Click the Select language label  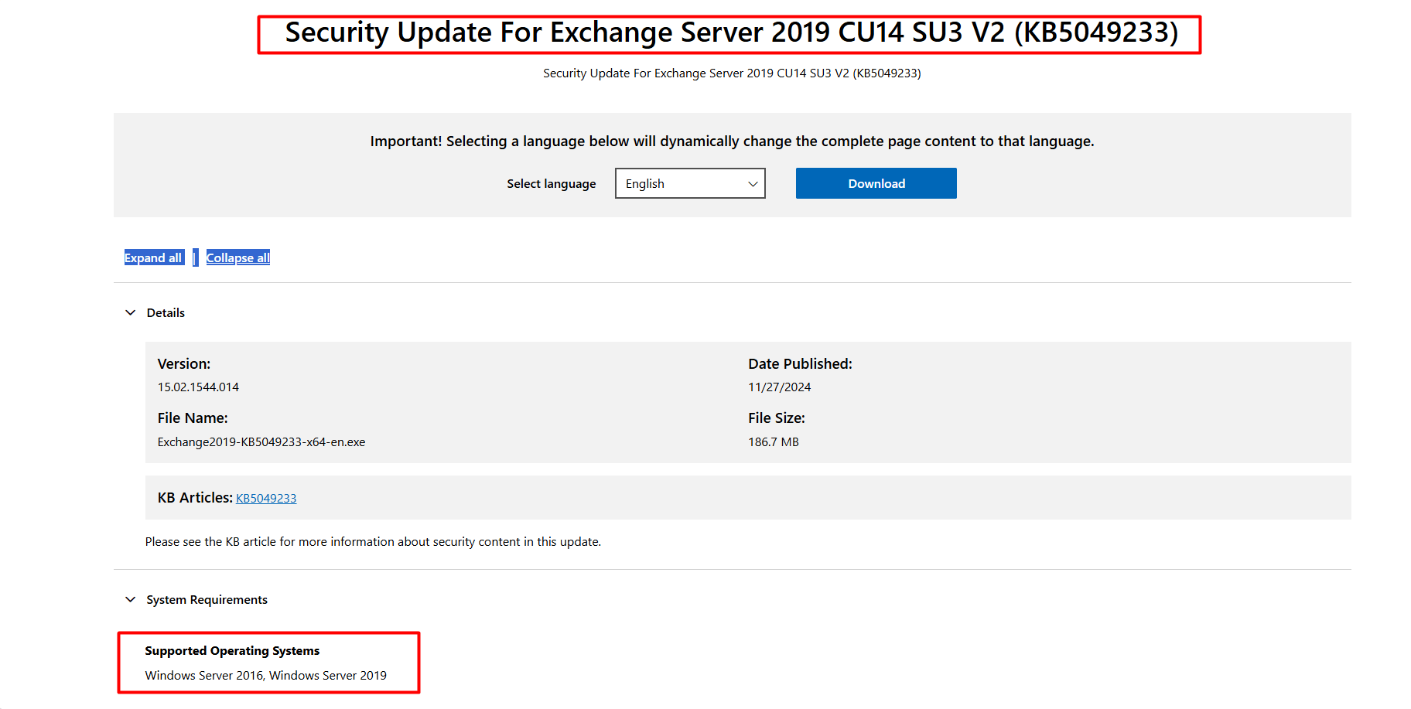(552, 183)
